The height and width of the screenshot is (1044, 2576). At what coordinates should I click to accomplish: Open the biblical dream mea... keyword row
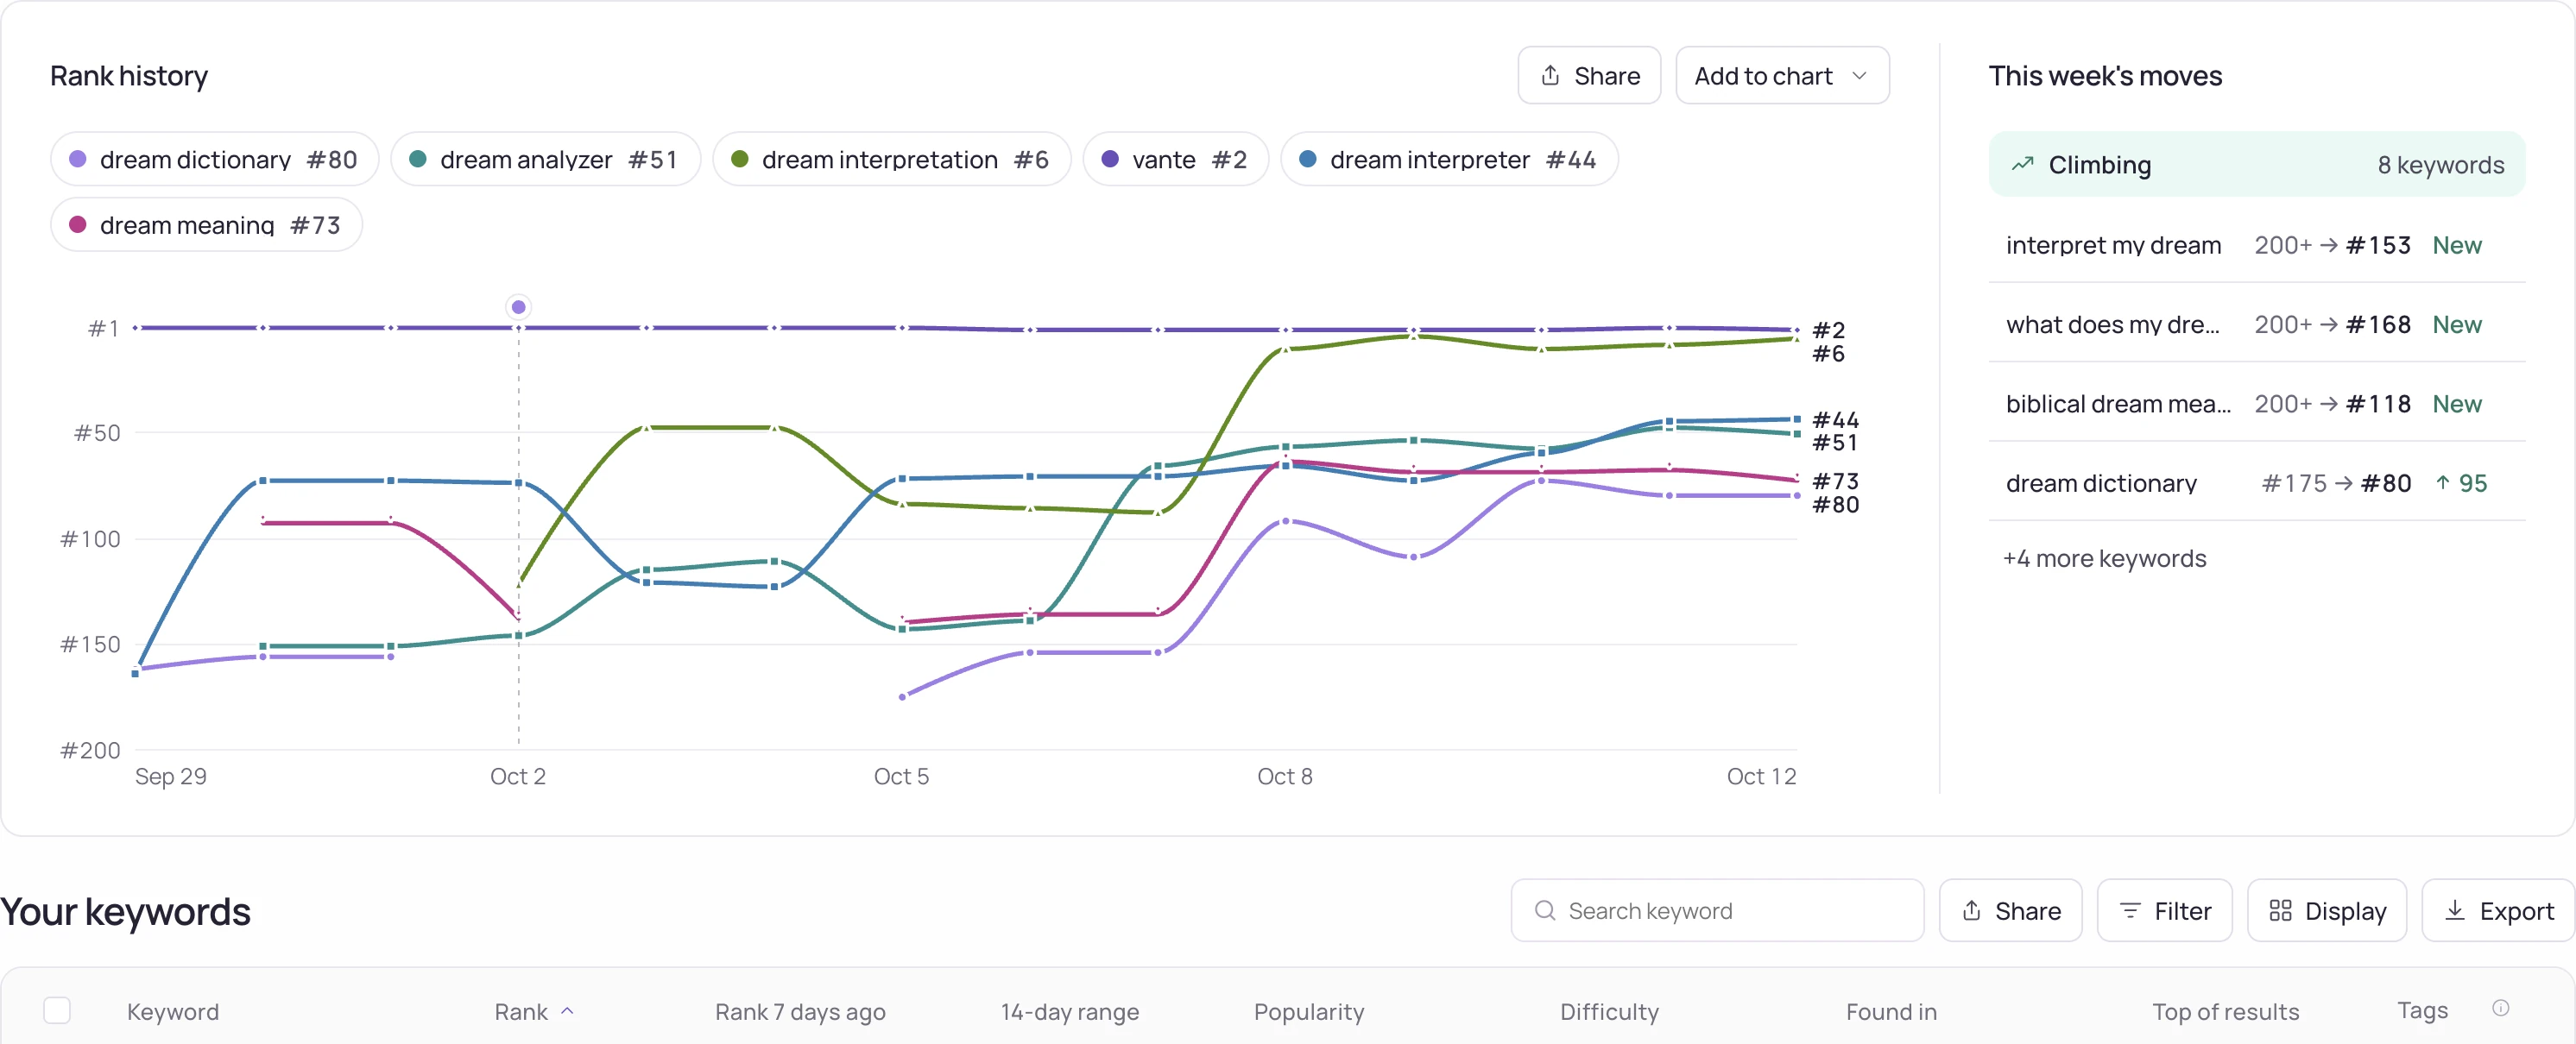2256,404
